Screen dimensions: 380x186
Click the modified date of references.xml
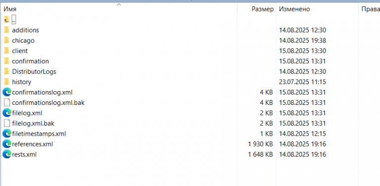tap(302, 144)
